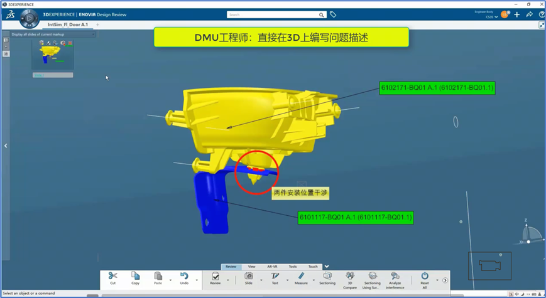Click the tag icon beside search
546x298 pixels.
click(x=333, y=14)
